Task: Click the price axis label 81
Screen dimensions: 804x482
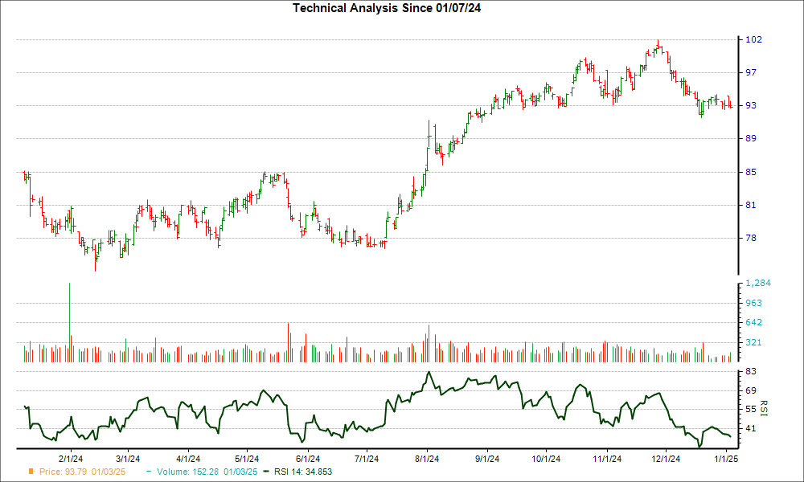Action: (x=751, y=205)
